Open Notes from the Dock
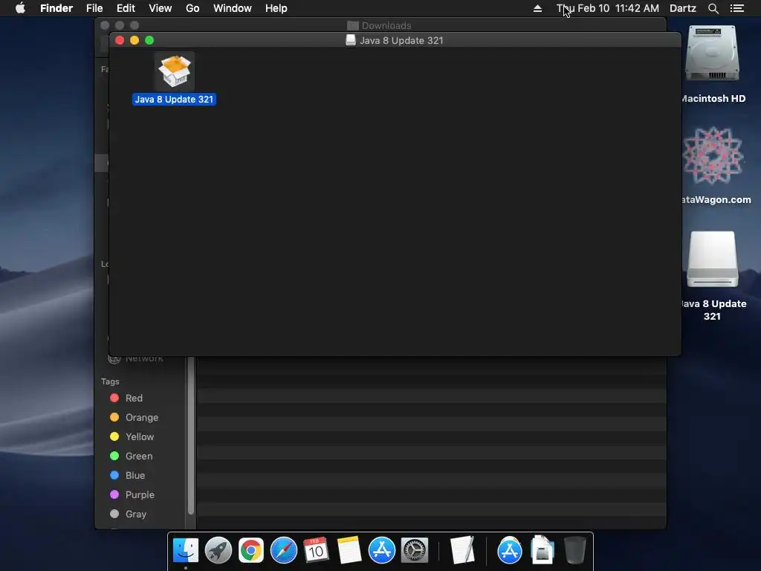 (349, 550)
